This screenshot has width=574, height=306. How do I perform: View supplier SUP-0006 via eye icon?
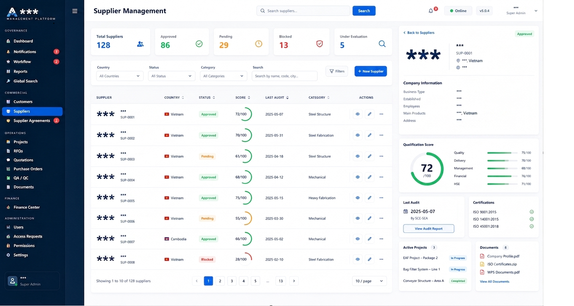point(358,218)
